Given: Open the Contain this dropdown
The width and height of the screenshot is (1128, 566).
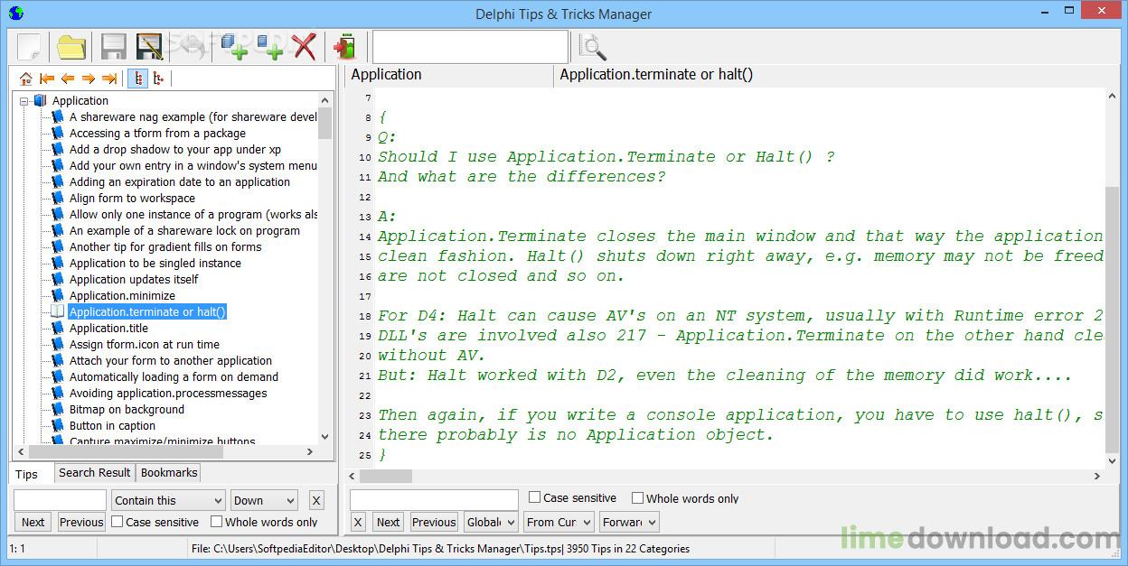Looking at the screenshot, I should [x=167, y=499].
